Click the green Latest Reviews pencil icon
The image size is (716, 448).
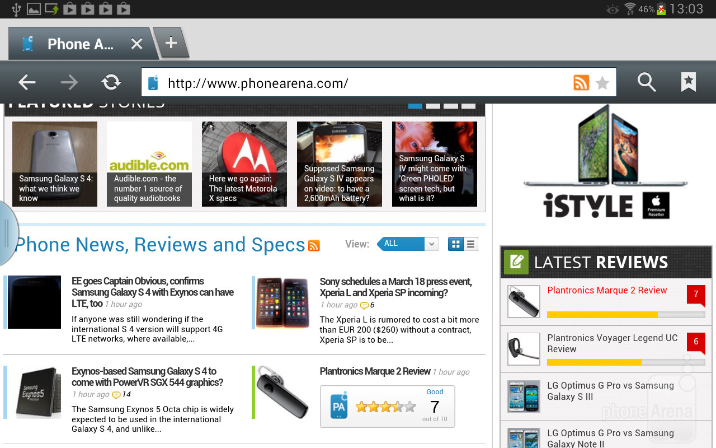516,262
